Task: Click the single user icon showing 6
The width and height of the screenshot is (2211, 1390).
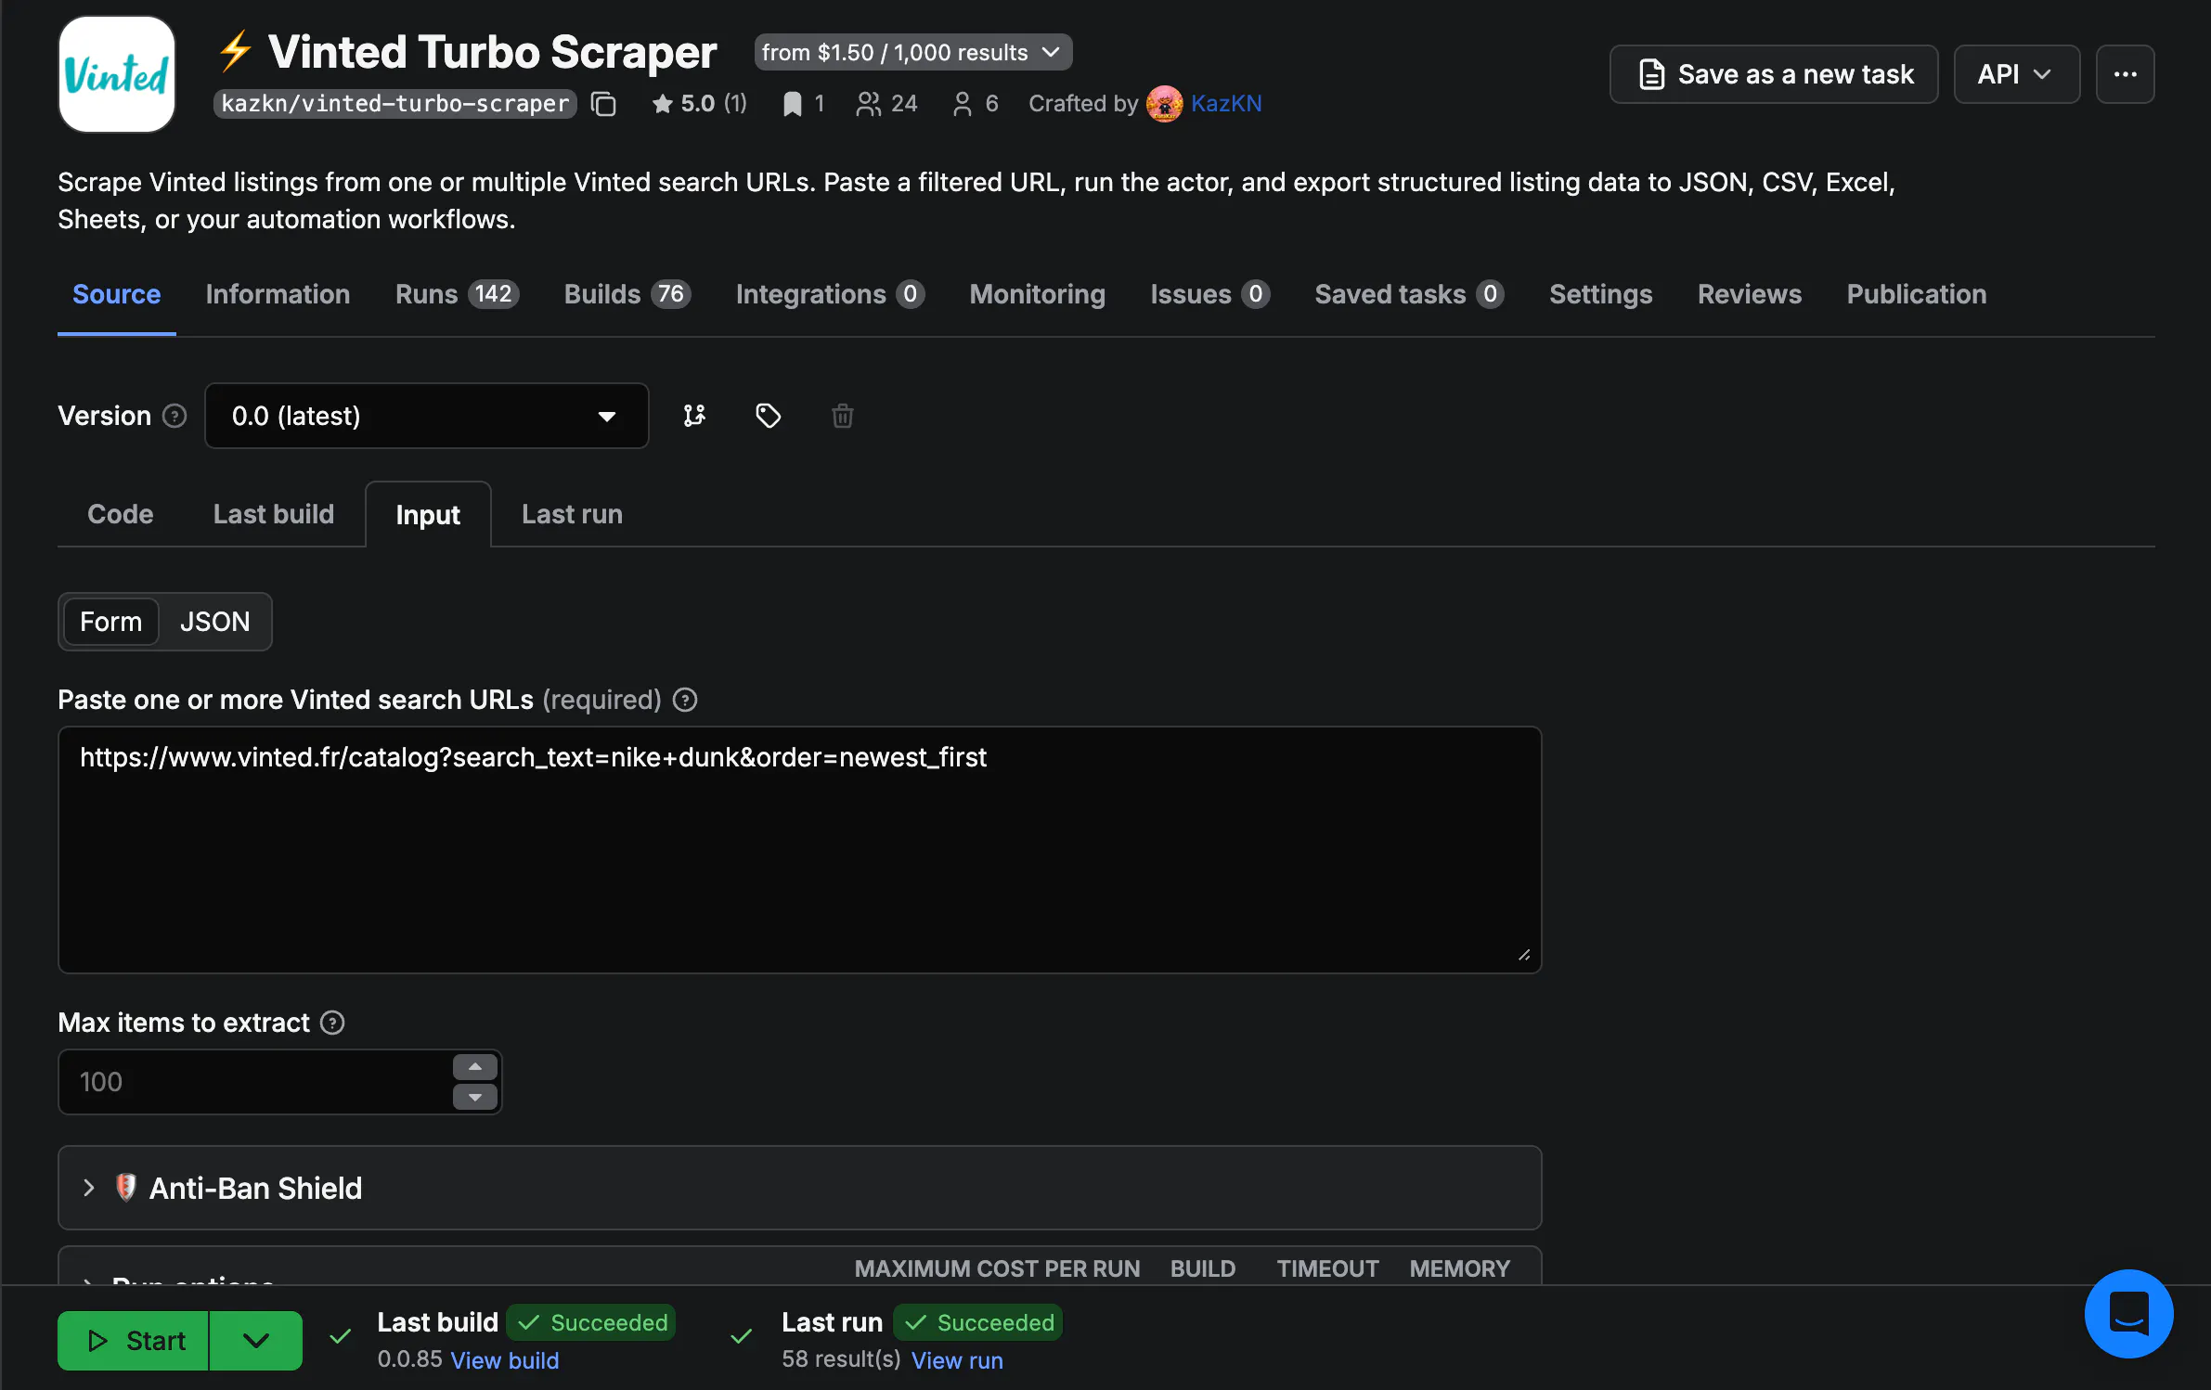Action: 963,104
